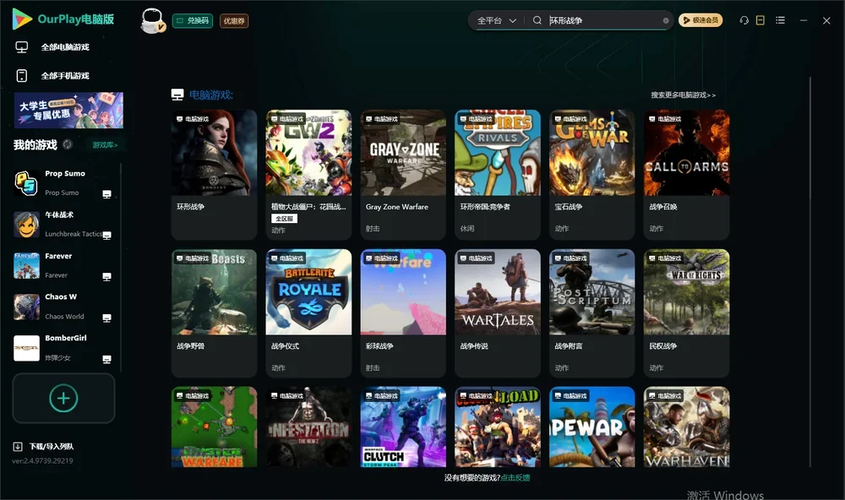Open the Gray Zone Warfare game card
This screenshot has height=500, width=845.
click(x=403, y=175)
